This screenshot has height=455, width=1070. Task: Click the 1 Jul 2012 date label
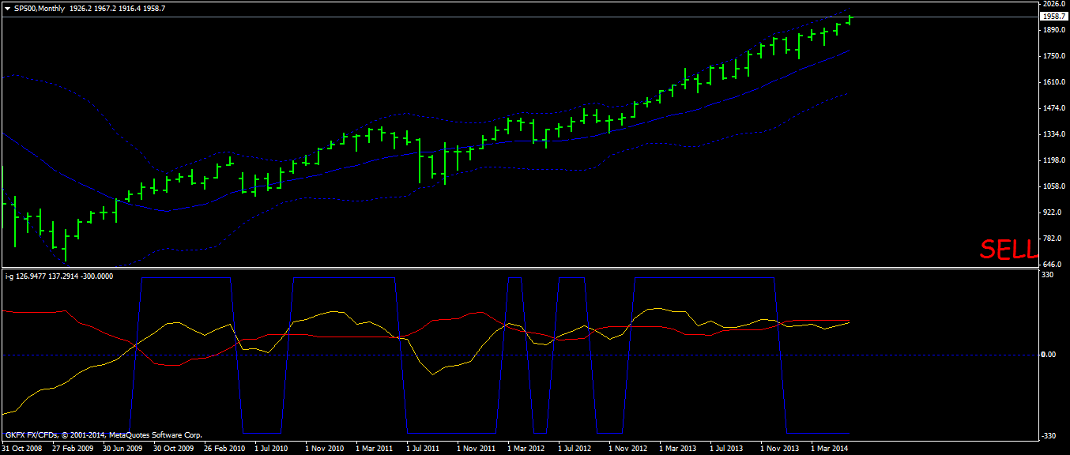(x=575, y=449)
